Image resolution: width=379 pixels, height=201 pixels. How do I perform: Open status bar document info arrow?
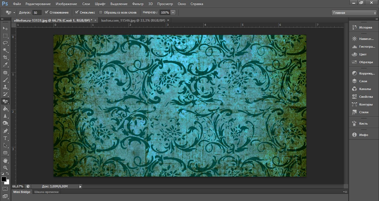[80, 187]
